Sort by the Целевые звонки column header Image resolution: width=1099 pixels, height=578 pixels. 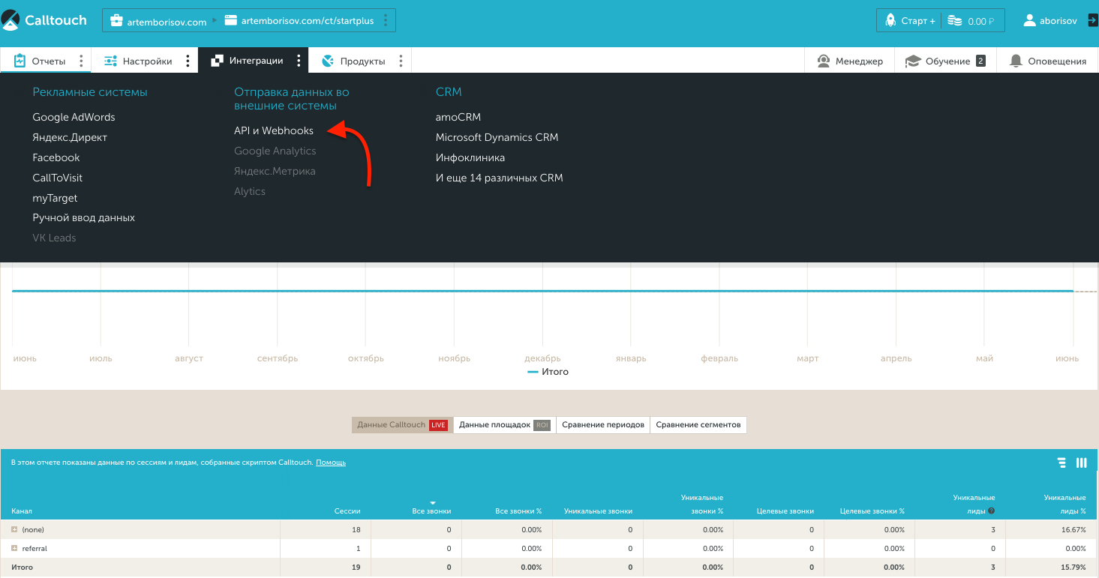pos(785,511)
